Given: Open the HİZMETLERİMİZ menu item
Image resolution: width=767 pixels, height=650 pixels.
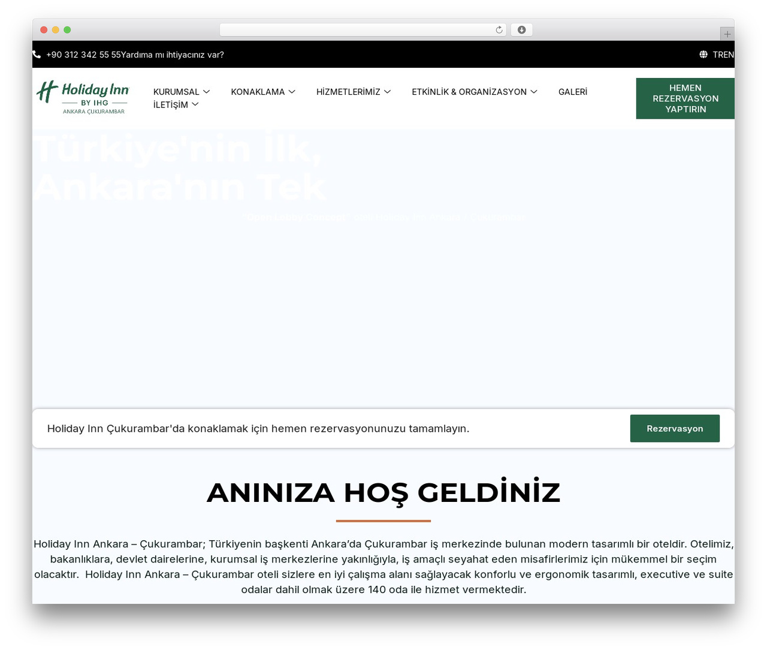Looking at the screenshot, I should pyautogui.click(x=348, y=92).
